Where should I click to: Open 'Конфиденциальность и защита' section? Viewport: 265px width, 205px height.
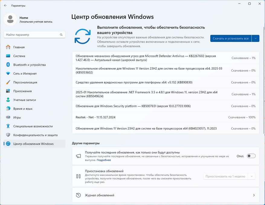click(34, 135)
